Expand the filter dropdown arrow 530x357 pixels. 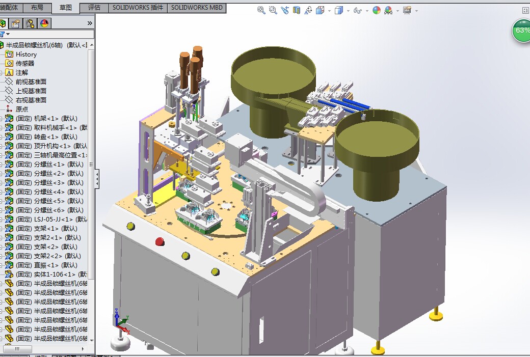coord(9,34)
